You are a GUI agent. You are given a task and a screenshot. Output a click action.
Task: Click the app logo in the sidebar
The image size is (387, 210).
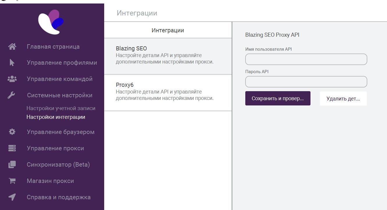[51, 22]
